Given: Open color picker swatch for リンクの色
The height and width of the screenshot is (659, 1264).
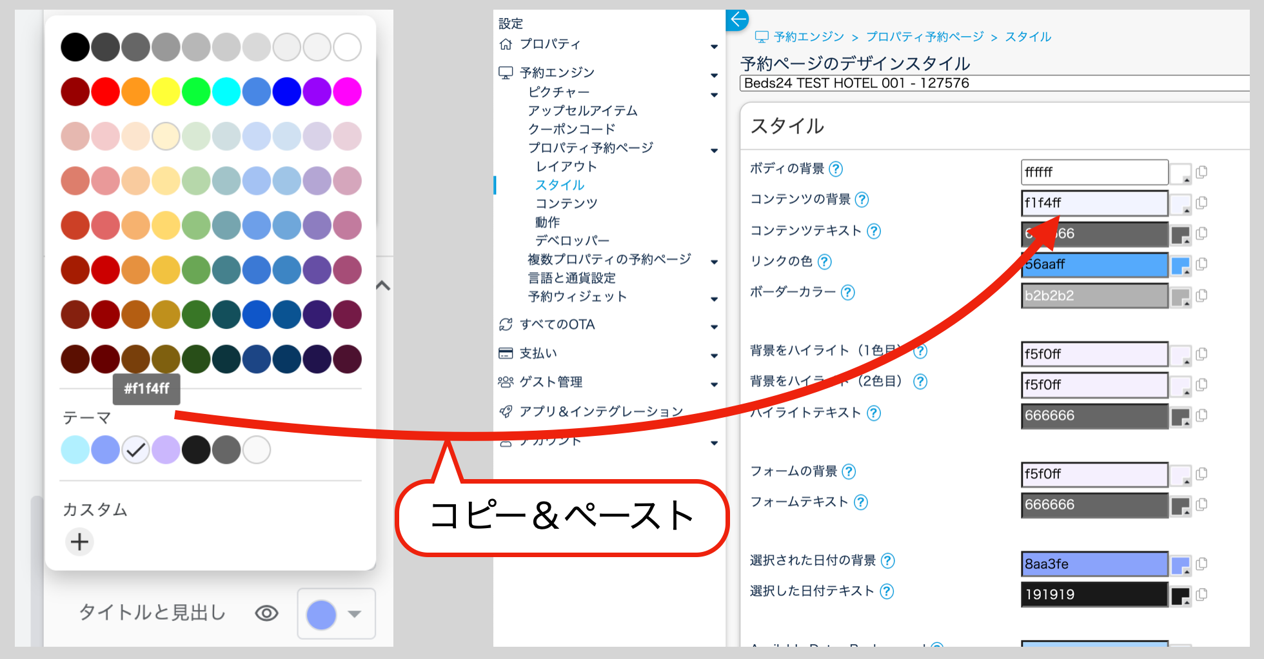Looking at the screenshot, I should pyautogui.click(x=1180, y=266).
